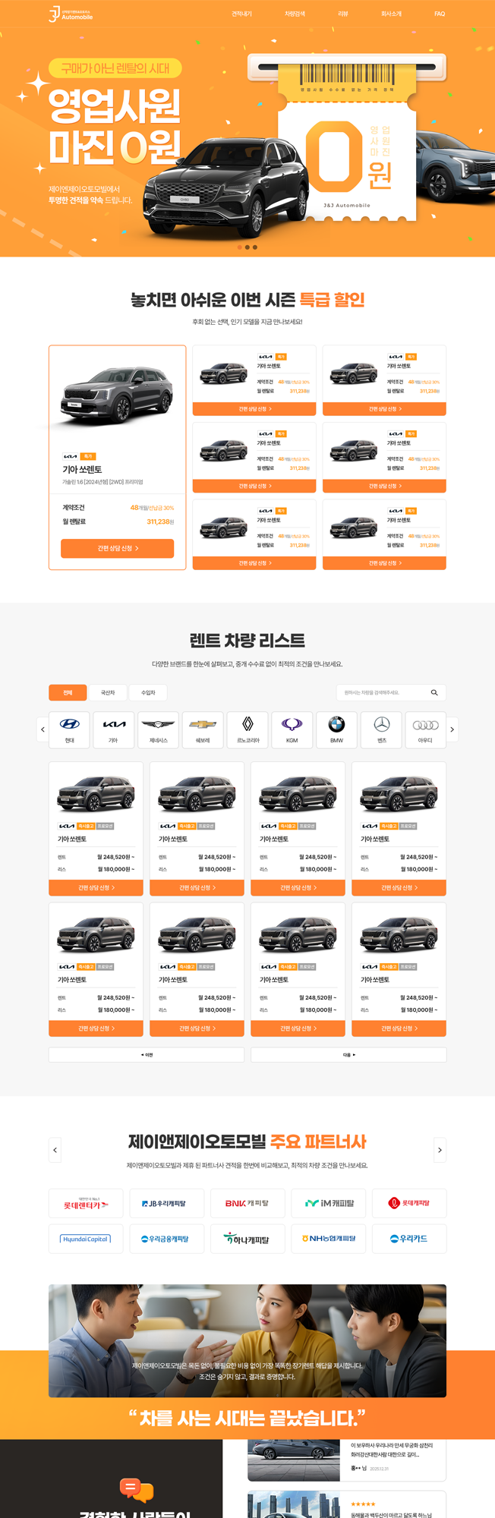This screenshot has width=495, height=1518.
Task: Click the vehicle search input field
Action: tap(382, 692)
